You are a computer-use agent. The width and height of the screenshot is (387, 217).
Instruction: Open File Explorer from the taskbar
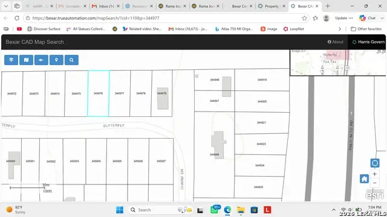point(241,210)
